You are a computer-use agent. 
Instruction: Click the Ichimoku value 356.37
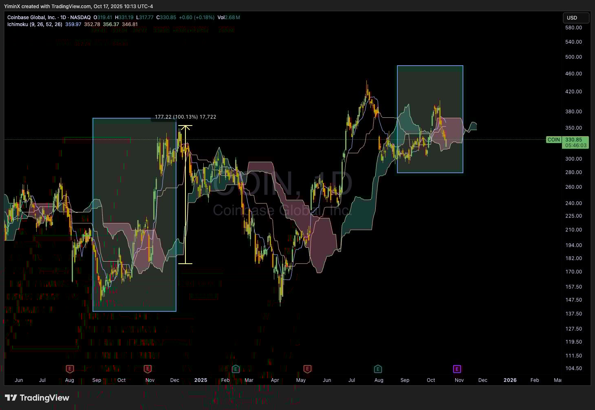point(111,24)
